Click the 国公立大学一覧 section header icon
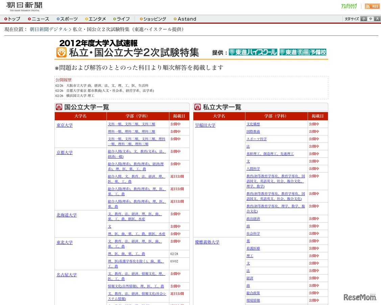Viewport: 381px width, 305px height. point(59,107)
